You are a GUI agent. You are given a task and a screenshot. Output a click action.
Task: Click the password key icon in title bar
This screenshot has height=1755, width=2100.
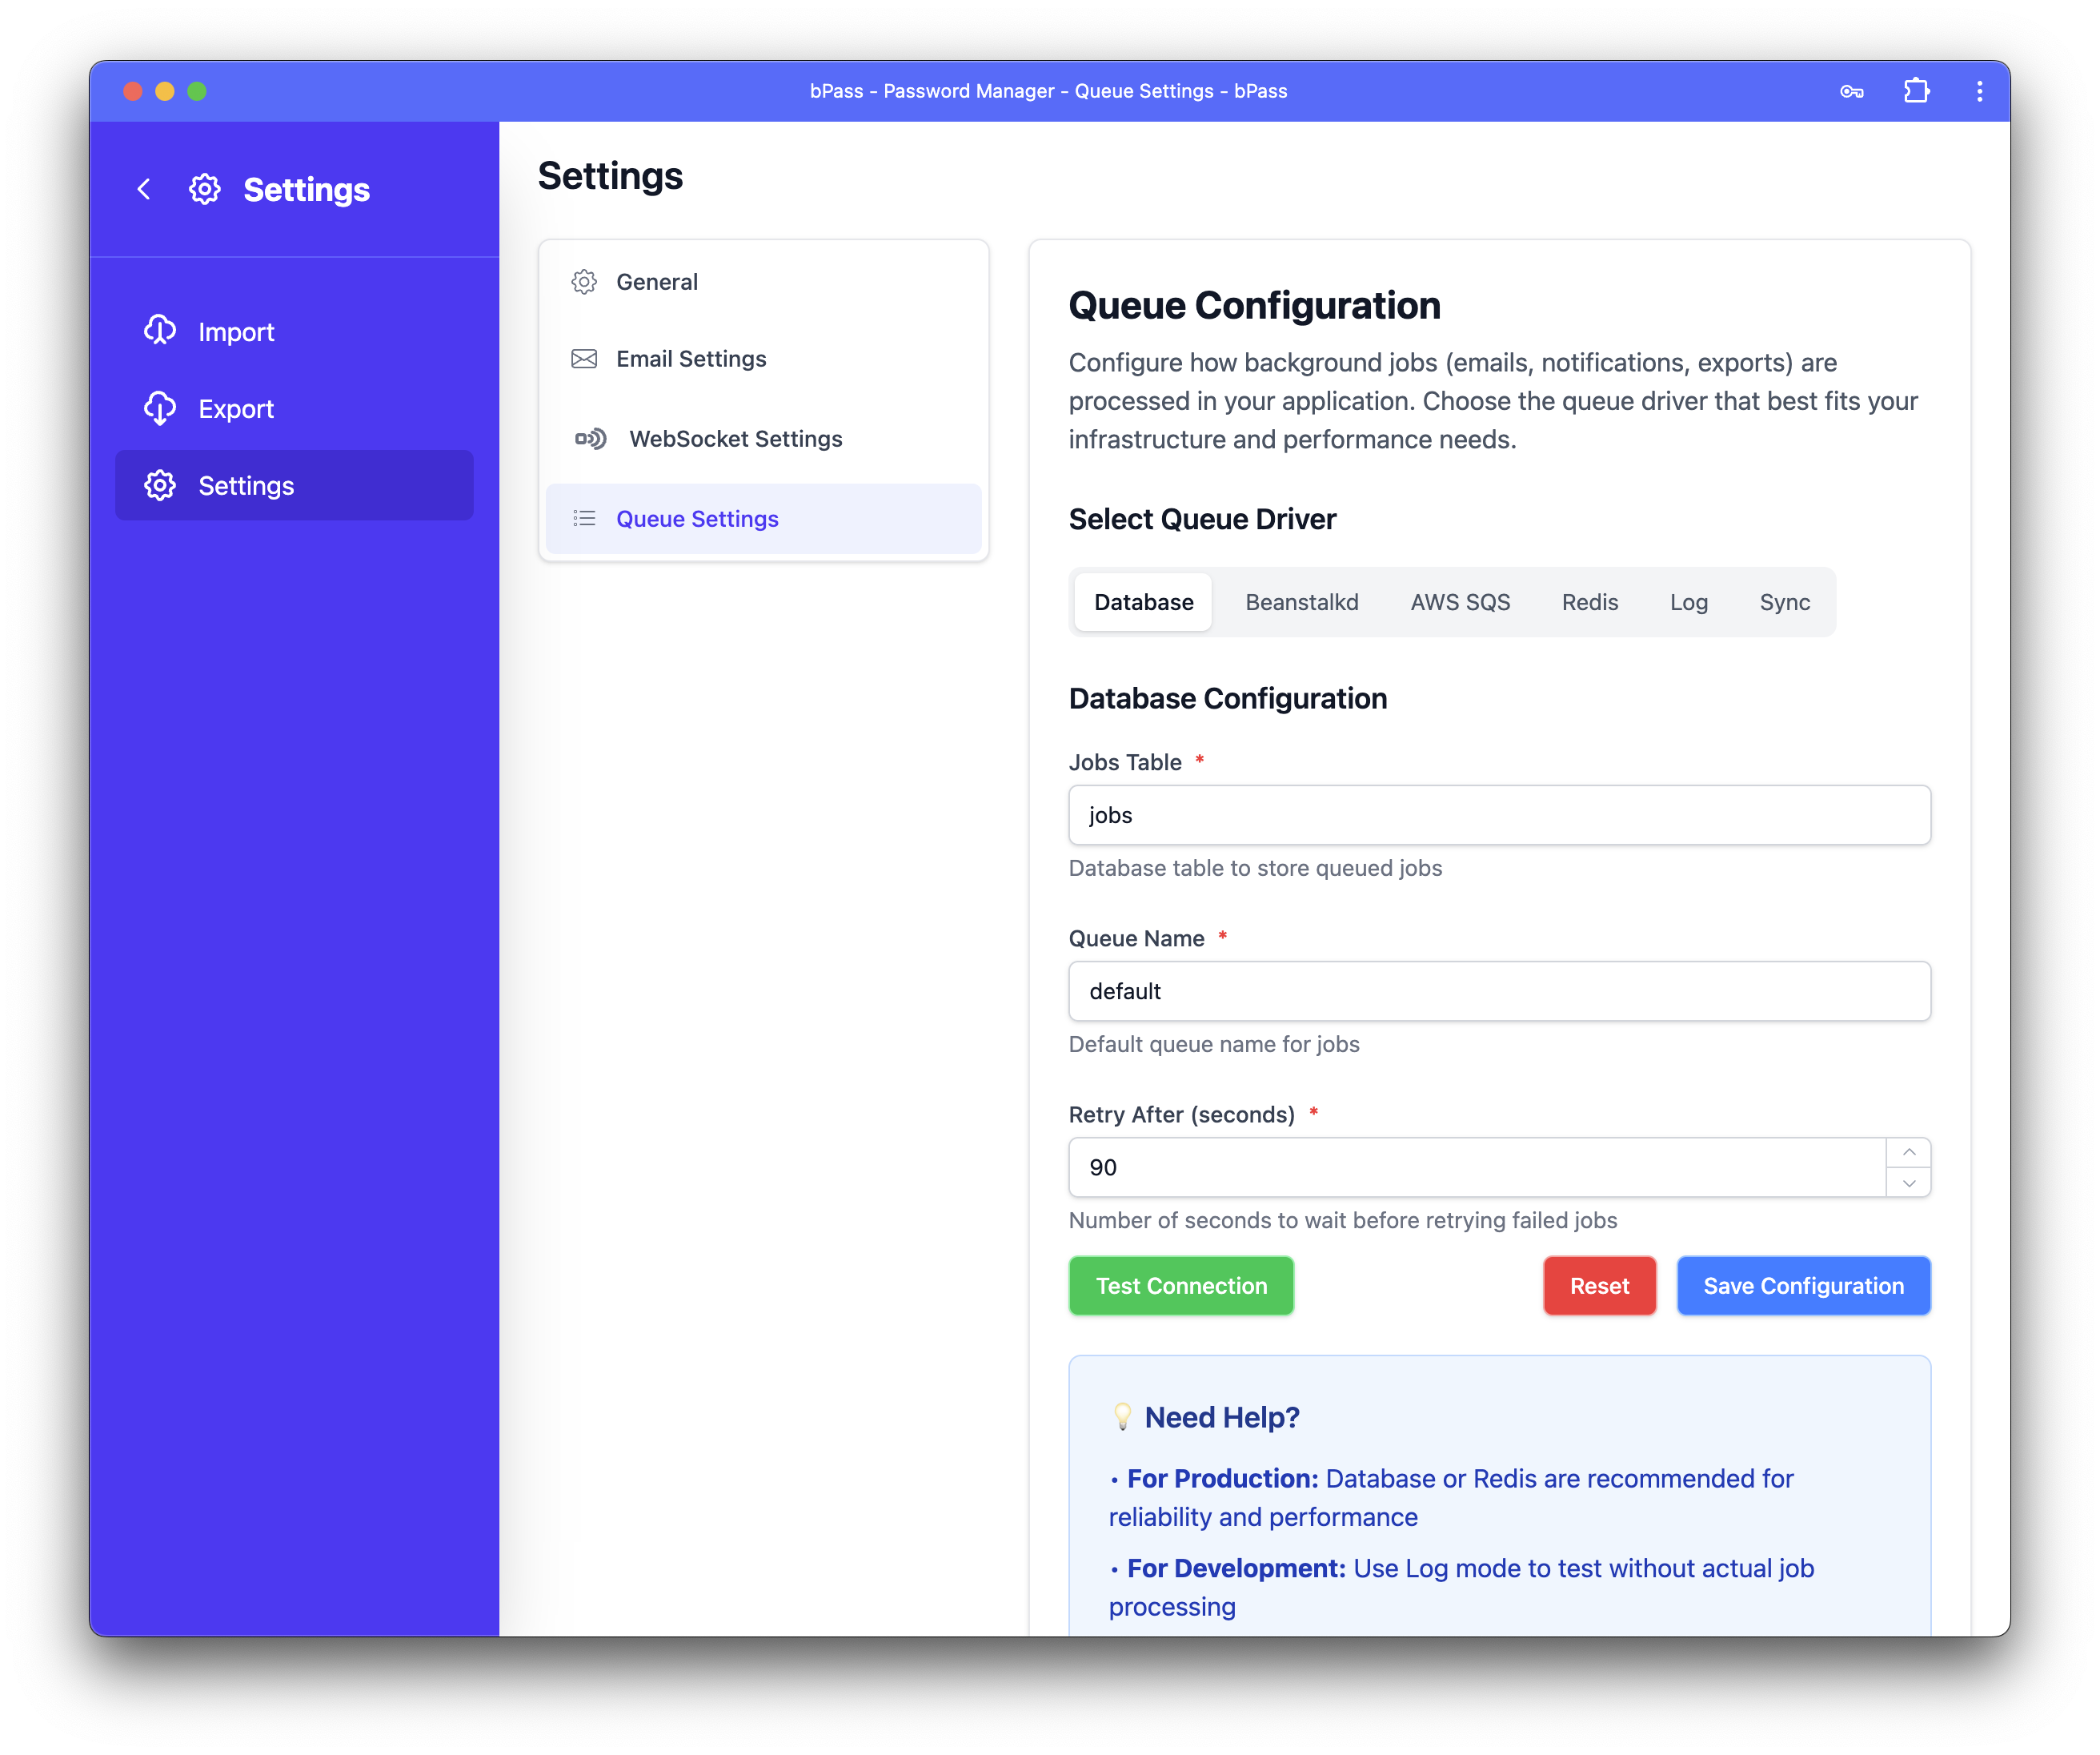(1851, 91)
